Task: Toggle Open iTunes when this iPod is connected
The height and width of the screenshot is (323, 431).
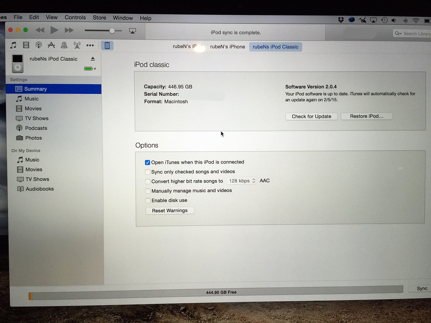Action: point(147,162)
